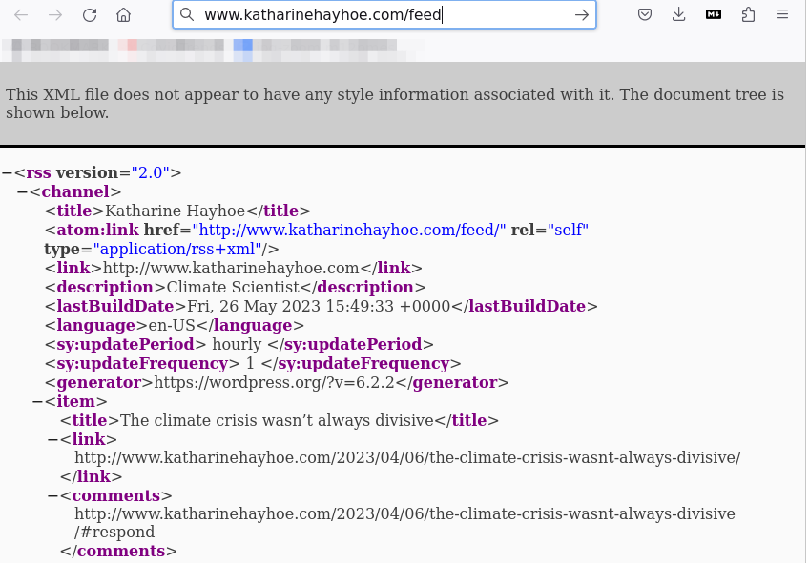Go to the browser Home page

123,15
